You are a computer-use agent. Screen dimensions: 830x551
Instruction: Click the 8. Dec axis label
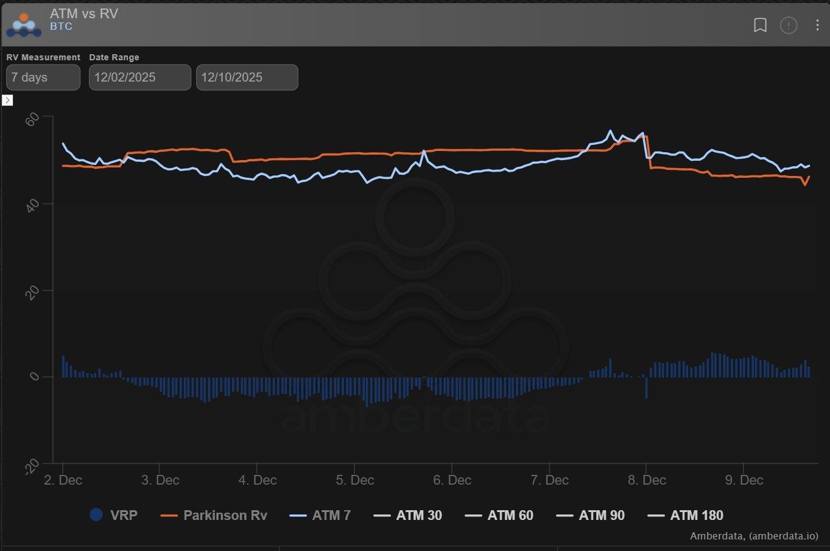click(645, 480)
